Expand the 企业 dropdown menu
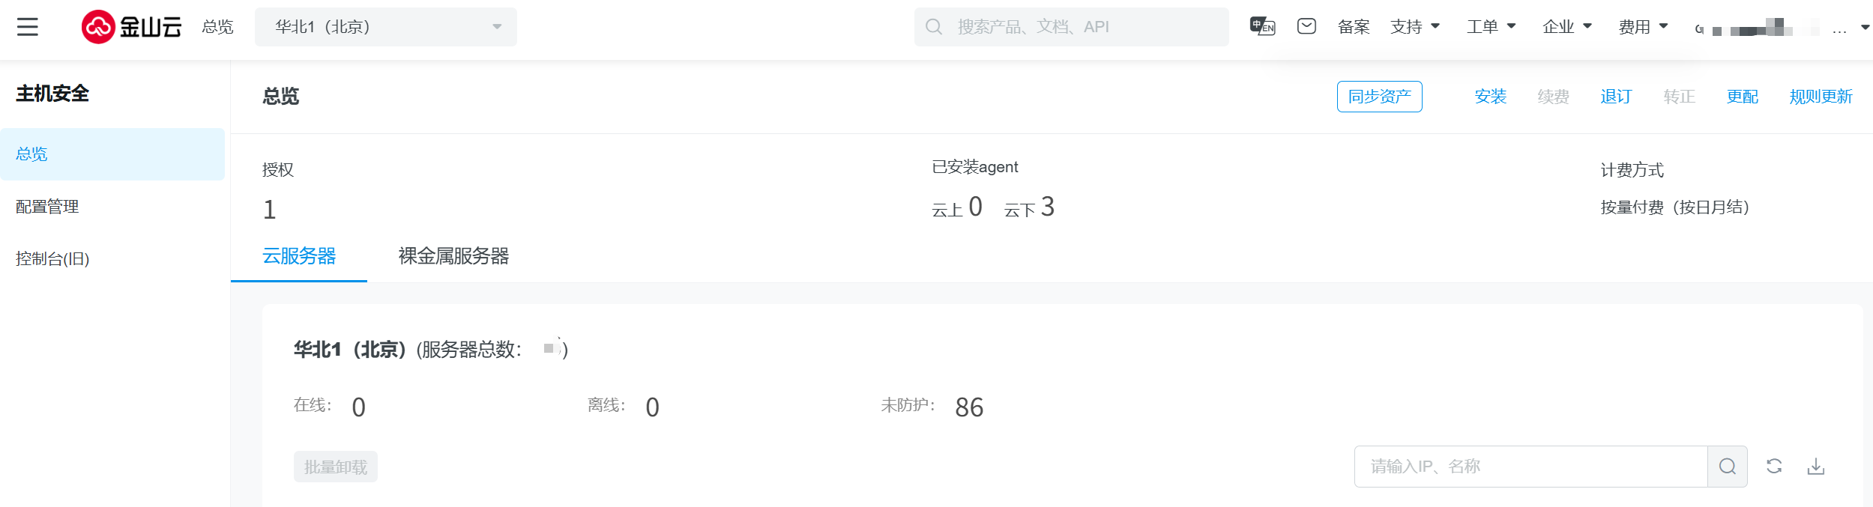The image size is (1873, 507). tap(1566, 27)
